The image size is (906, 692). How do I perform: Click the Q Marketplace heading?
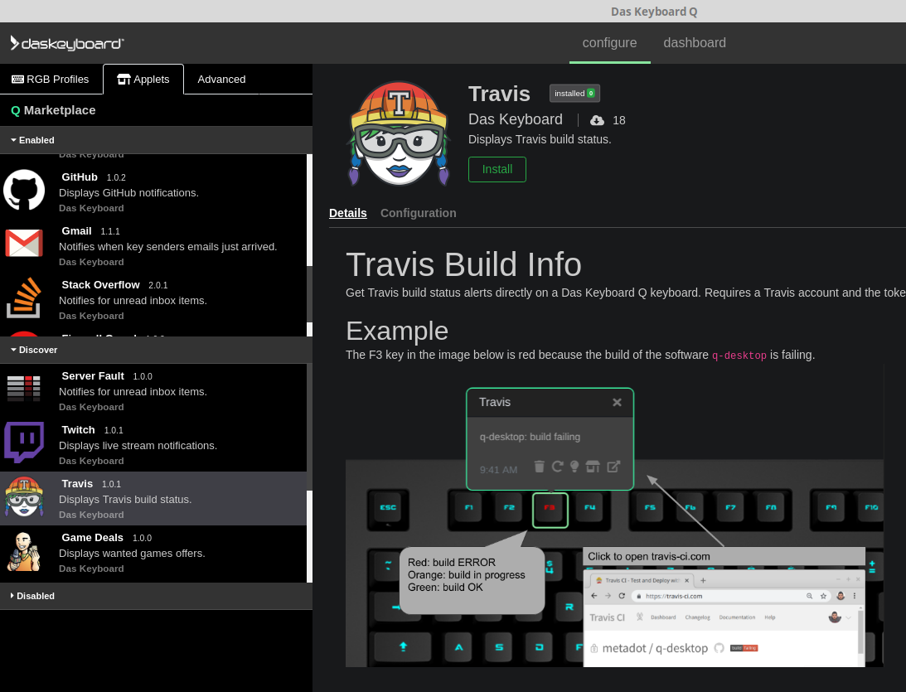tap(53, 110)
